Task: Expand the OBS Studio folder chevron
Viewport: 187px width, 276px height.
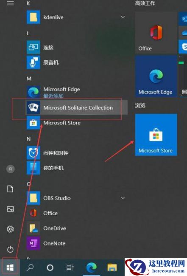Action: [123, 198]
